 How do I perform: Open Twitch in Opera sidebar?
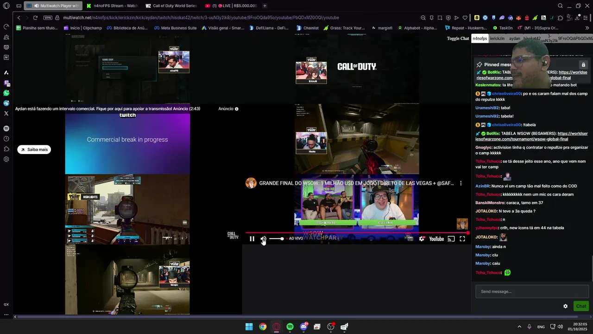(x=6, y=83)
